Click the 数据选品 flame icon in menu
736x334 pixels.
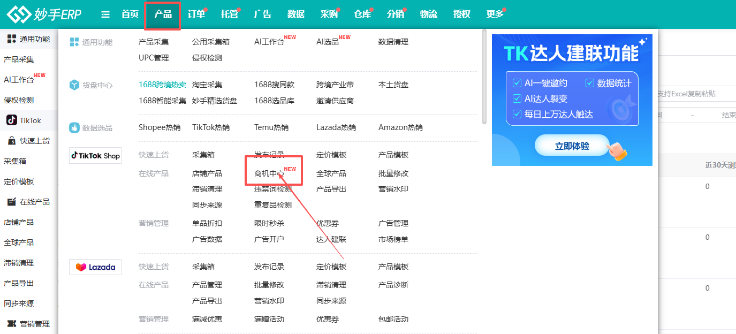pyautogui.click(x=74, y=127)
